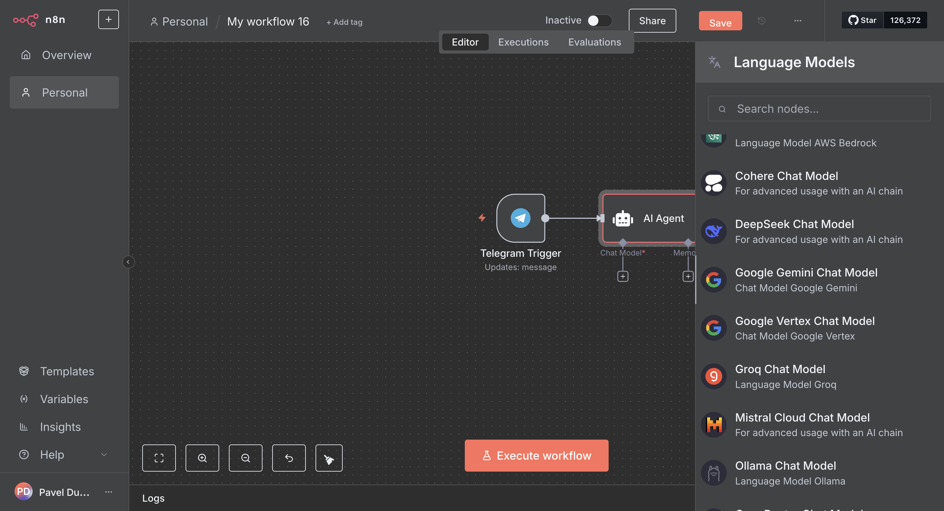Click the zoom to fit canvas icon
The width and height of the screenshot is (944, 511).
(159, 458)
